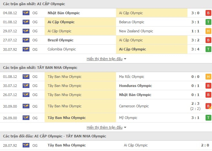Click the 3 : 4 score against Colombia
Viewport: 212px width, 151px height.
pos(195,49)
